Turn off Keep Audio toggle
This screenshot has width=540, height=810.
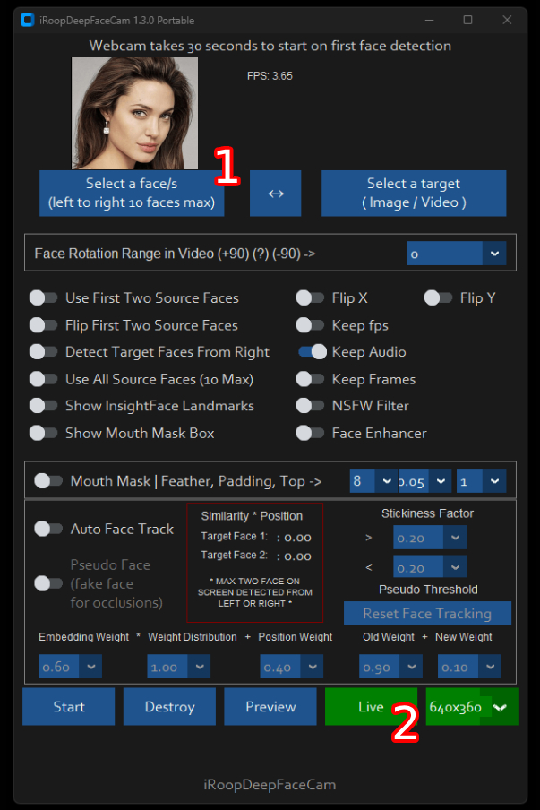[312, 352]
